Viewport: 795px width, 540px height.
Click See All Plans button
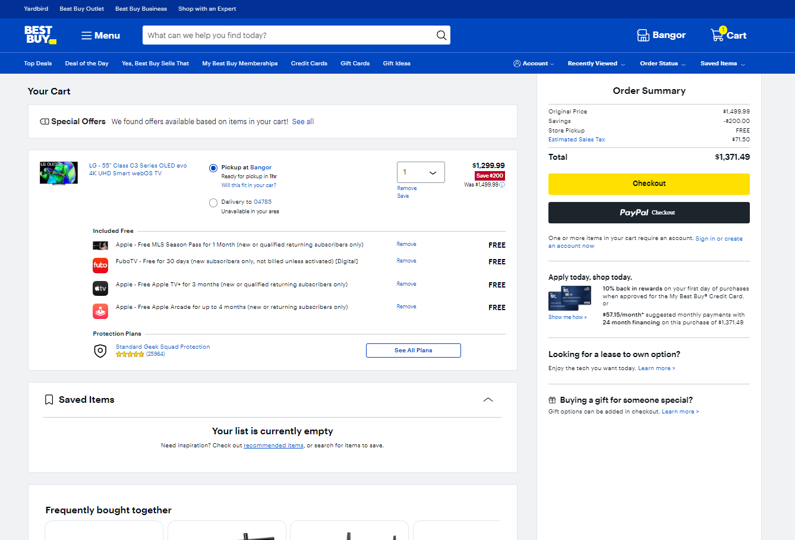414,350
